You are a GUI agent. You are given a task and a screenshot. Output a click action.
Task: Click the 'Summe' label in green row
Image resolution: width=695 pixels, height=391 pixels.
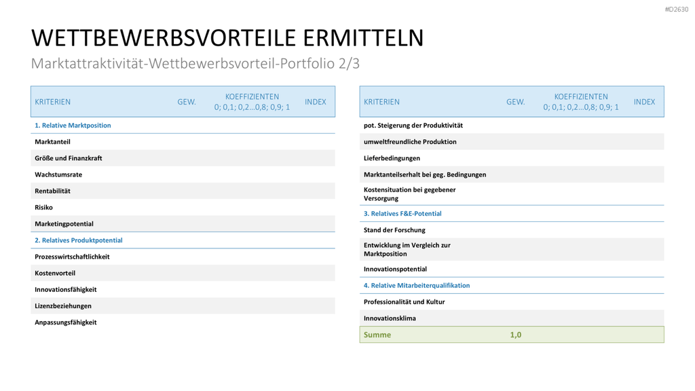(377, 335)
